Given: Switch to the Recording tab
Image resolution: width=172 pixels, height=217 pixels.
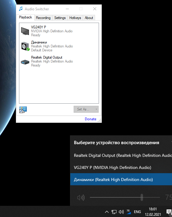Looking at the screenshot, I should tap(43, 18).
